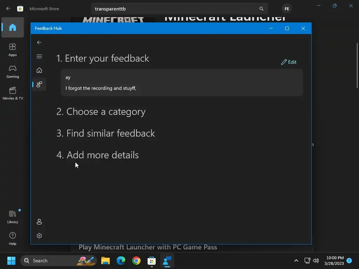Open Help in Microsoft Store

point(13,239)
